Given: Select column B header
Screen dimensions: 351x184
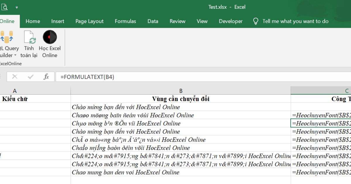Looking at the screenshot, I should pyautogui.click(x=181, y=91).
